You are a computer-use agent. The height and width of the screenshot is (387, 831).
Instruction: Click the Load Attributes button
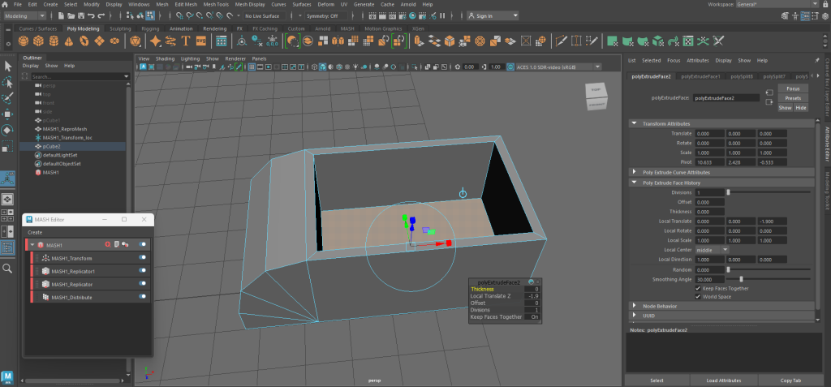pyautogui.click(x=722, y=380)
